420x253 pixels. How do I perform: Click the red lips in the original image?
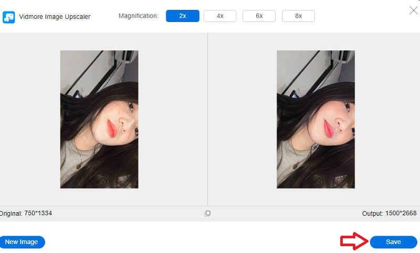coord(112,127)
